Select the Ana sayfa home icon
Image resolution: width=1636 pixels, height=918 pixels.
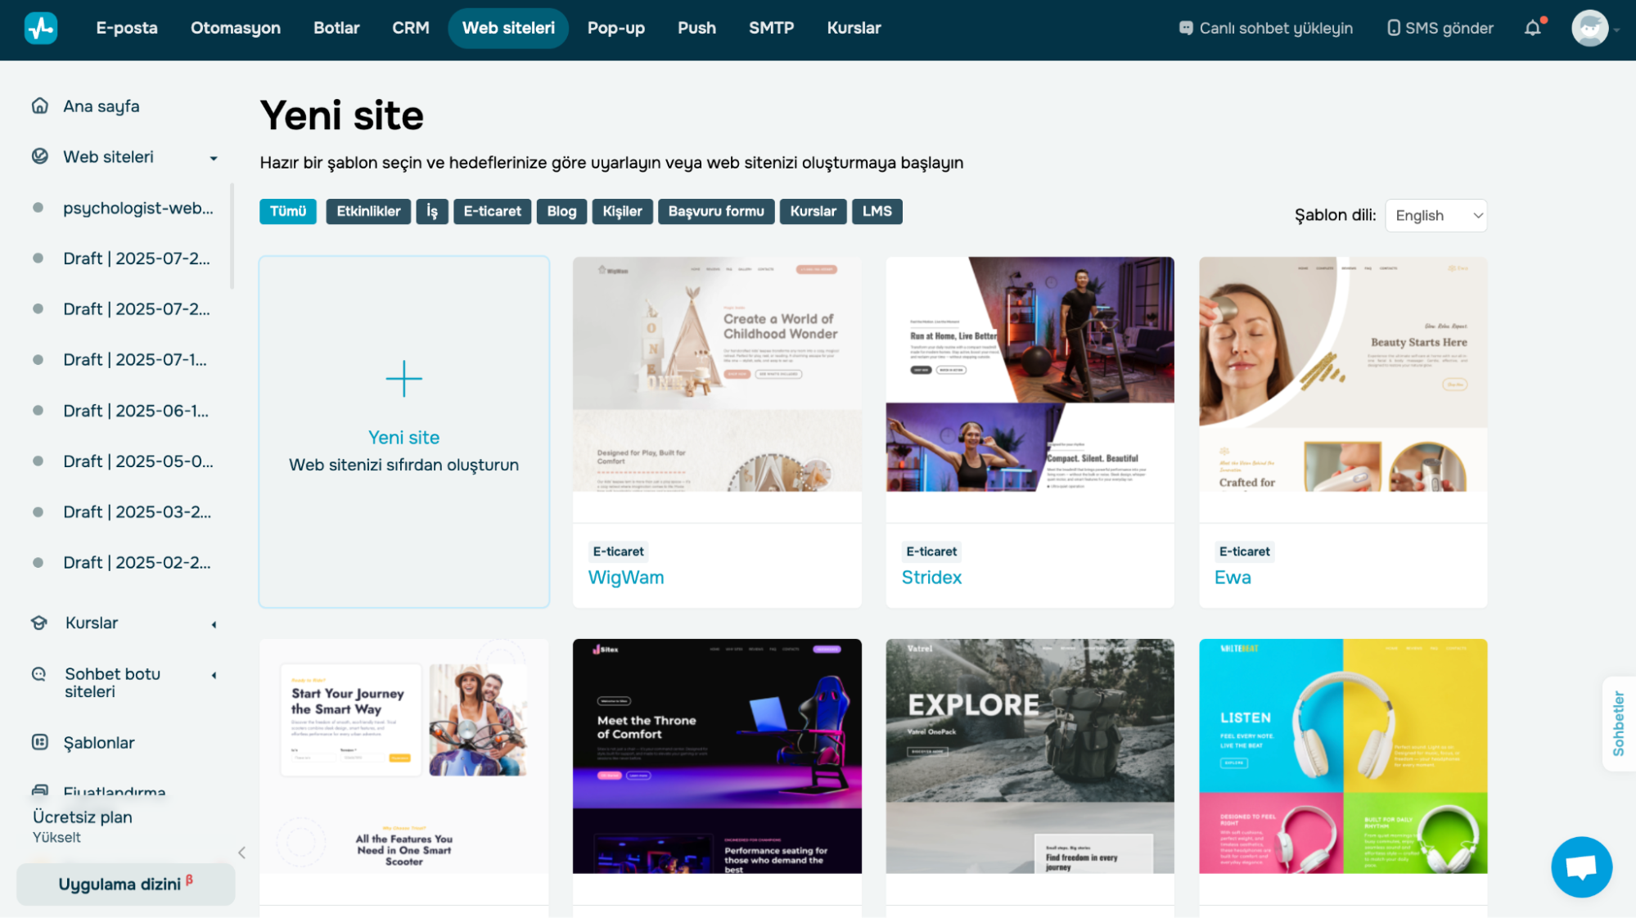(39, 106)
